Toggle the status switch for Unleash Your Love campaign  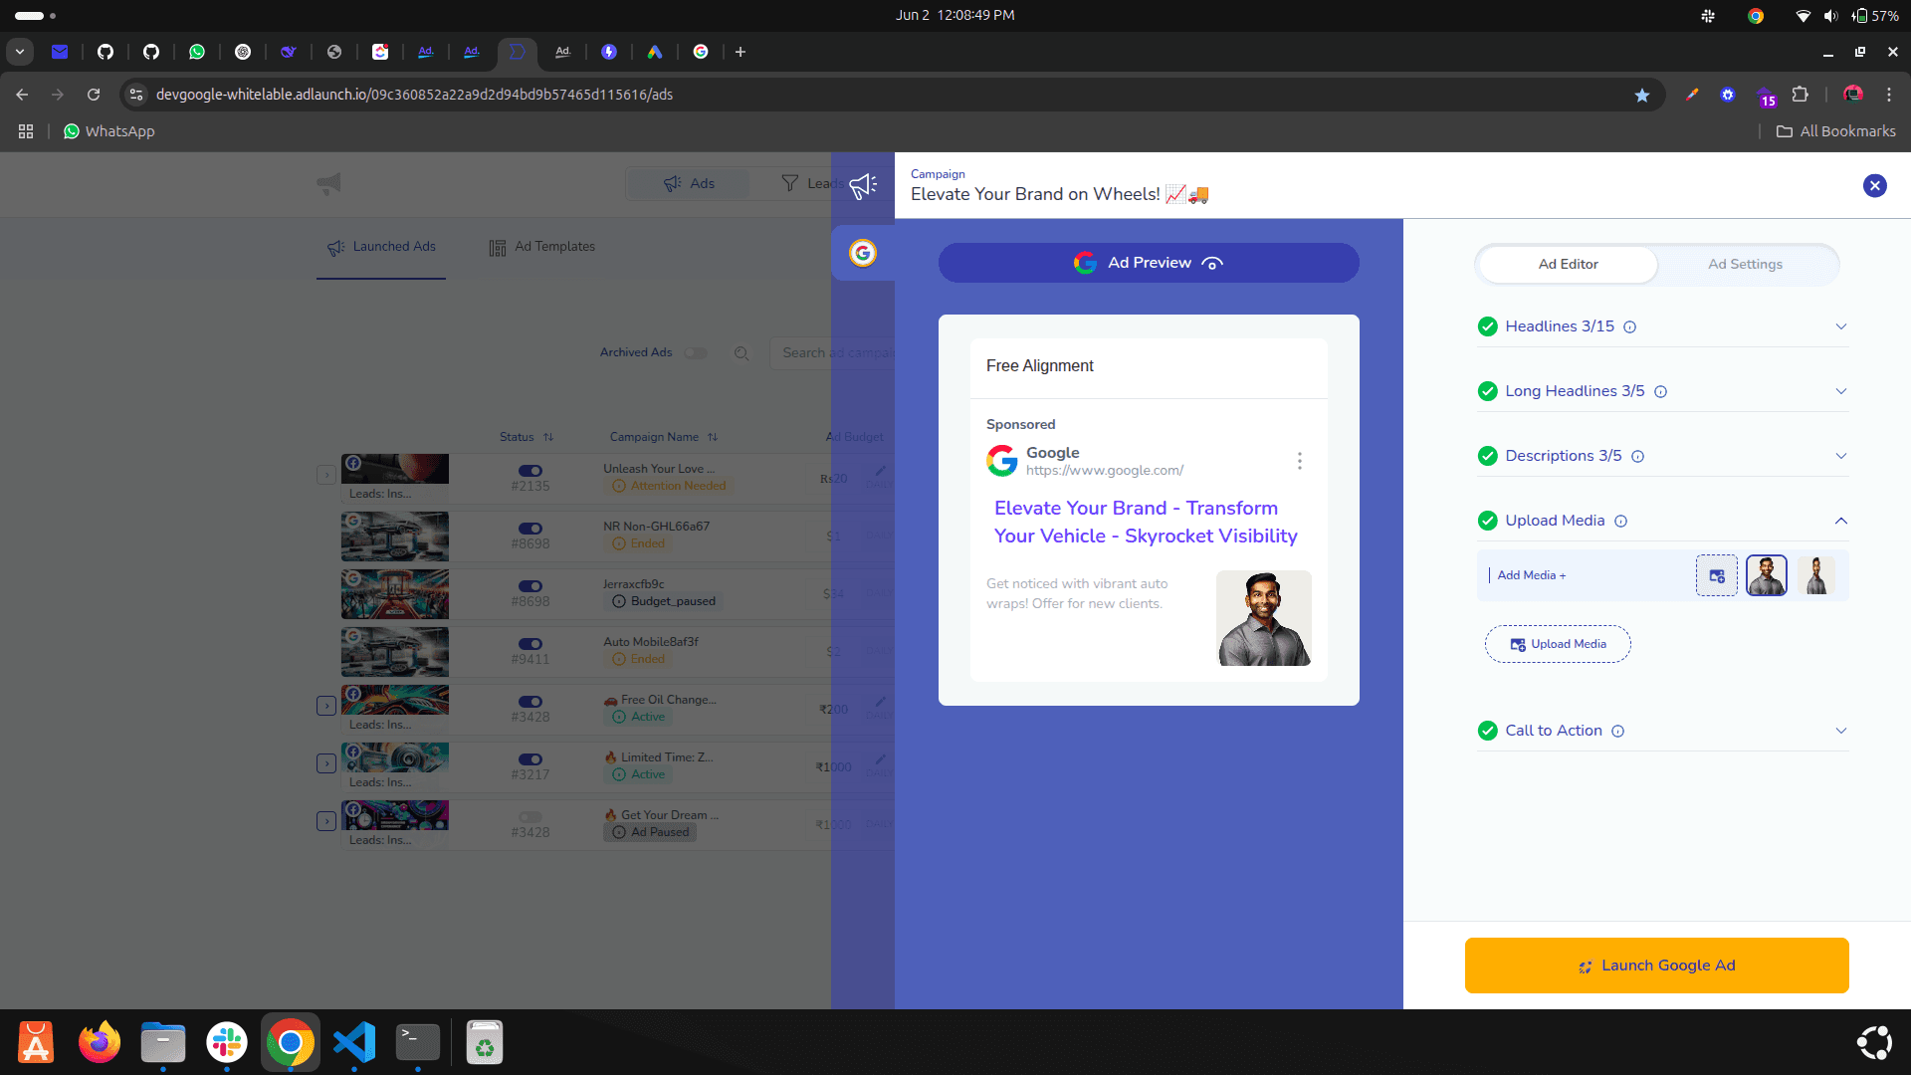tap(531, 471)
